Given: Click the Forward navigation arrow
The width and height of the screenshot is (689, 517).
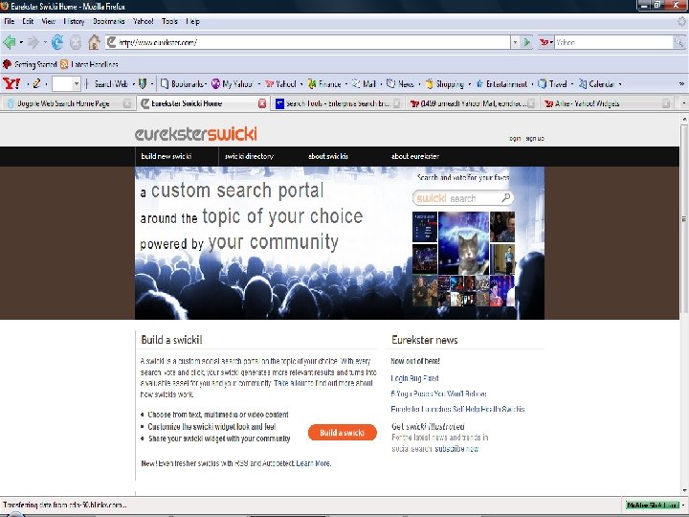Looking at the screenshot, I should pyautogui.click(x=33, y=42).
